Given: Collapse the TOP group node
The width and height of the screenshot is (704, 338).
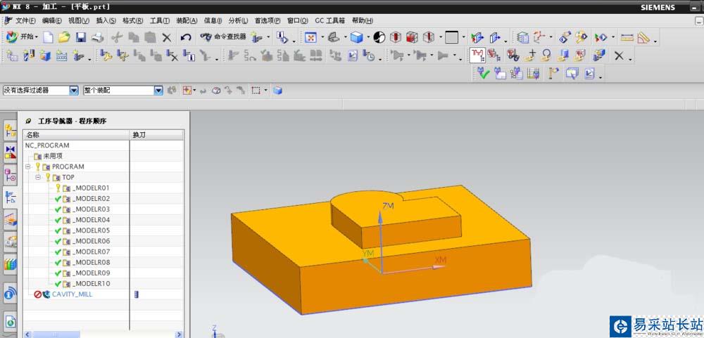Looking at the screenshot, I should coord(38,177).
